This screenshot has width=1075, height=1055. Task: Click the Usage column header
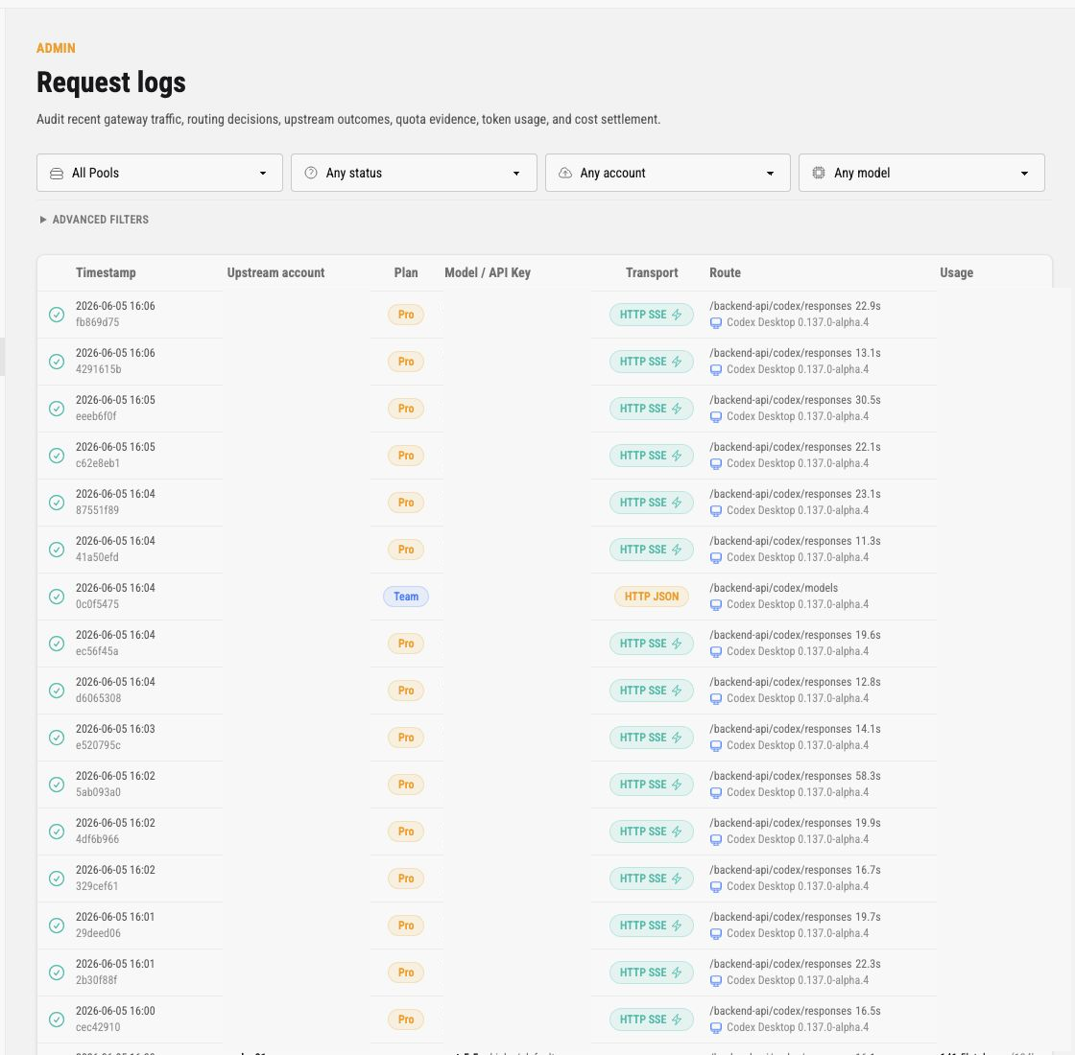(x=956, y=272)
